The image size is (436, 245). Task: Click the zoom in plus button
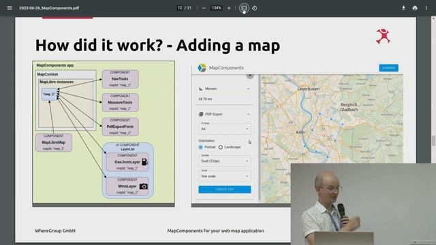pyautogui.click(x=229, y=8)
